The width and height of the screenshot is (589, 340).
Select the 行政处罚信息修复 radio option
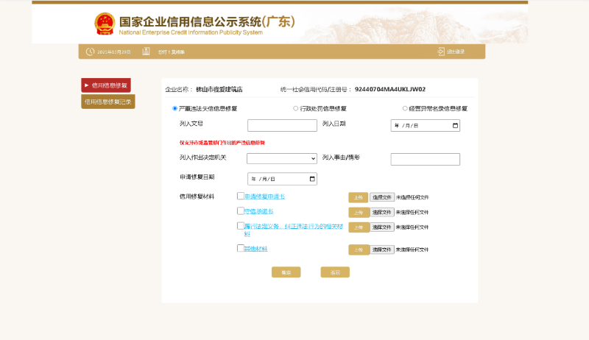pyautogui.click(x=296, y=108)
